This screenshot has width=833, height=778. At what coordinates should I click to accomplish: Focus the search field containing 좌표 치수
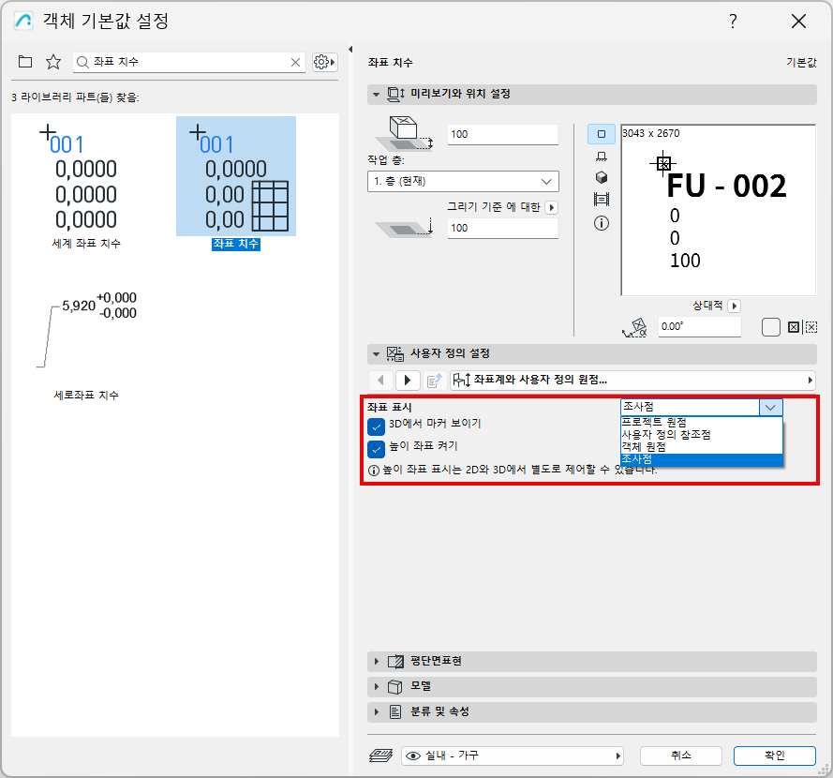[189, 62]
